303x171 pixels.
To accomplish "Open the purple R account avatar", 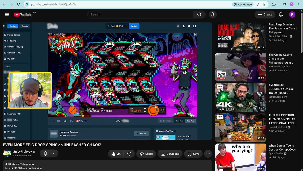I will point(292,15).
